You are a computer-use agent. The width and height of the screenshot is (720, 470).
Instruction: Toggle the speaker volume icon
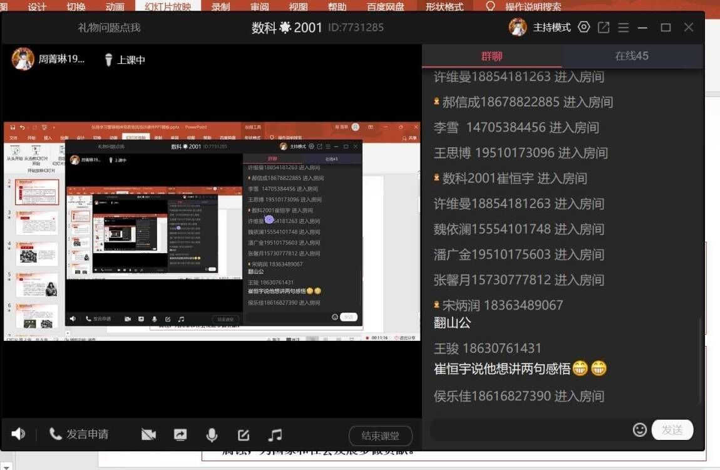tap(18, 434)
